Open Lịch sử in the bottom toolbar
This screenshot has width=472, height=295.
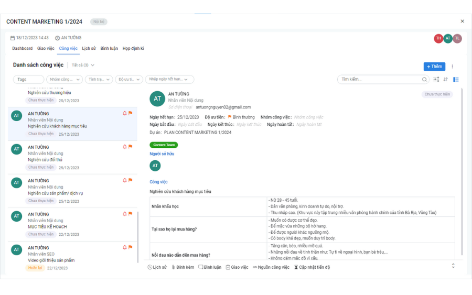tap(157, 267)
